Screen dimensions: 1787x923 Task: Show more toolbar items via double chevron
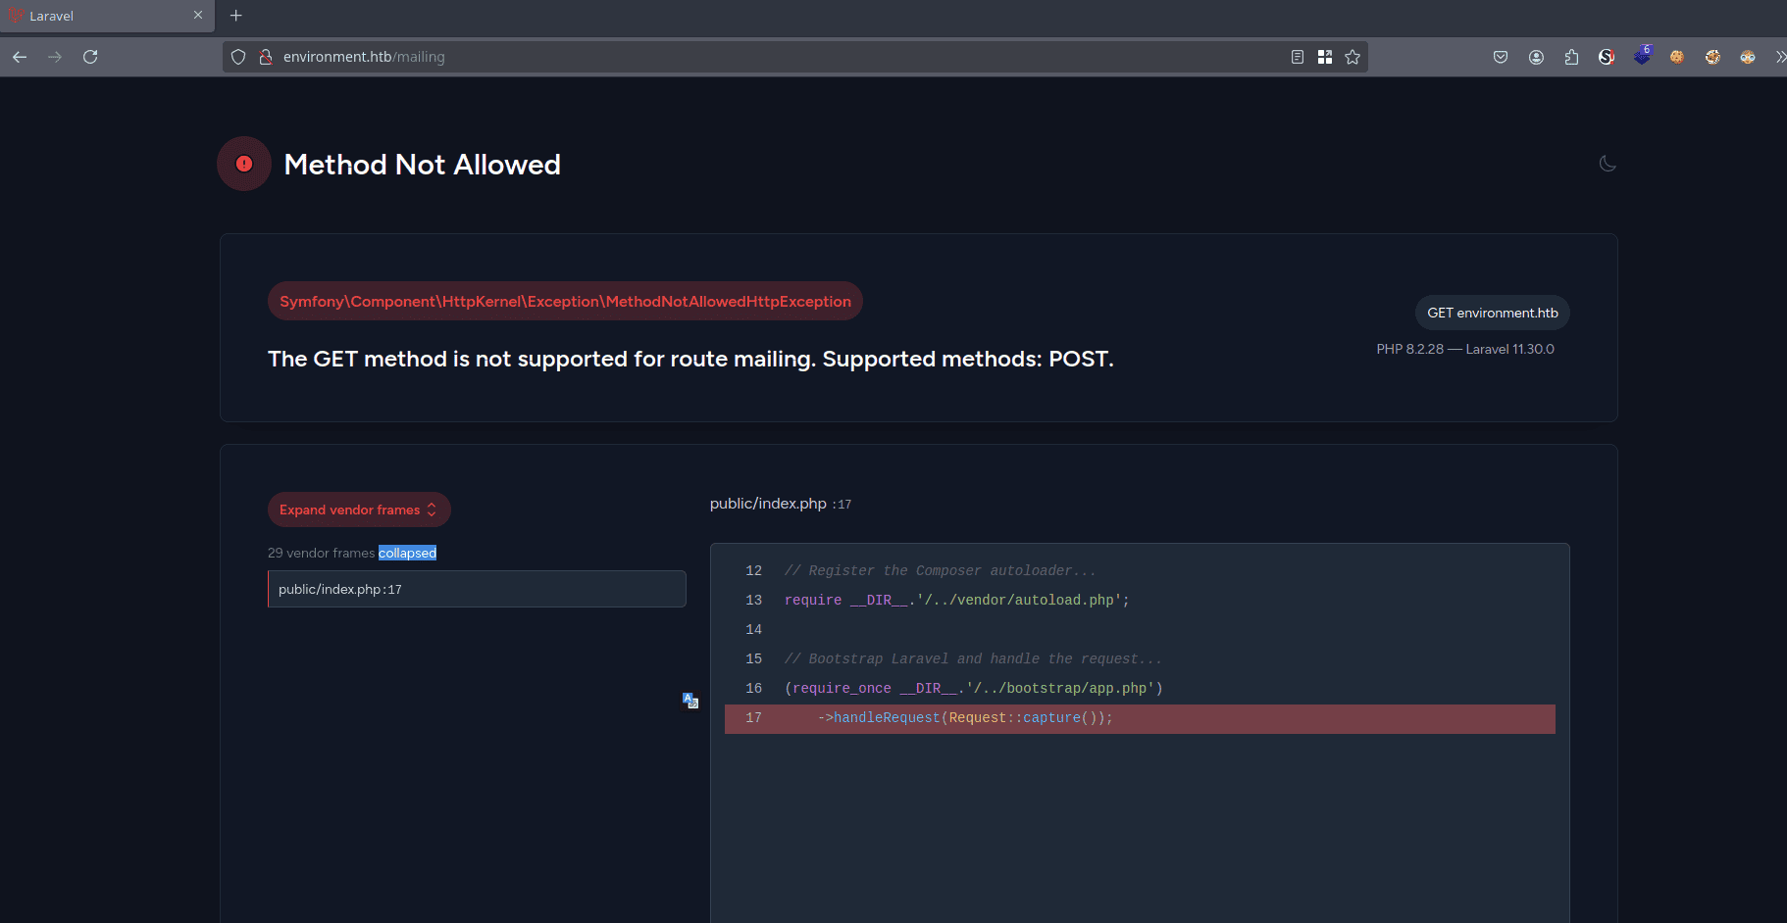pyautogui.click(x=1779, y=57)
